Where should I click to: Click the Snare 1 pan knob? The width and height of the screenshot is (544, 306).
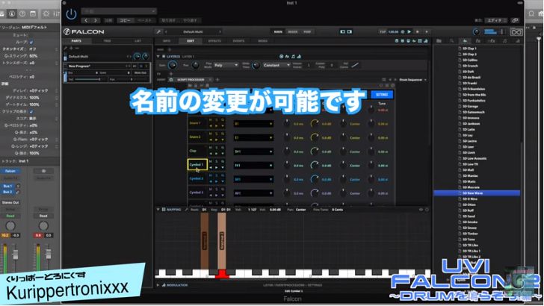343,124
